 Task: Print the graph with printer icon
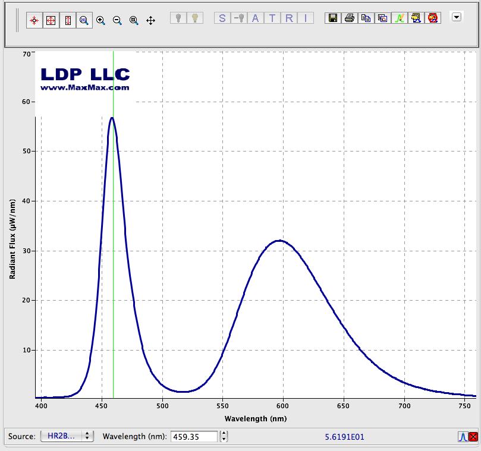pyautogui.click(x=350, y=18)
